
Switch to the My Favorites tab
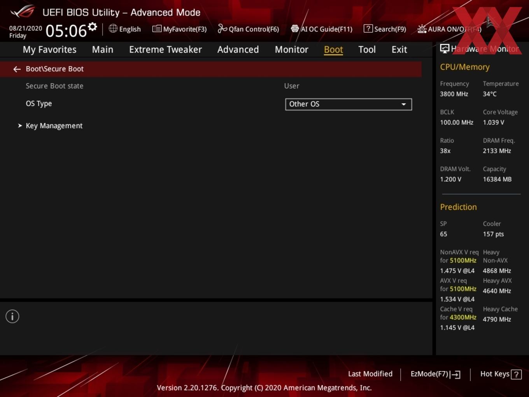point(49,50)
